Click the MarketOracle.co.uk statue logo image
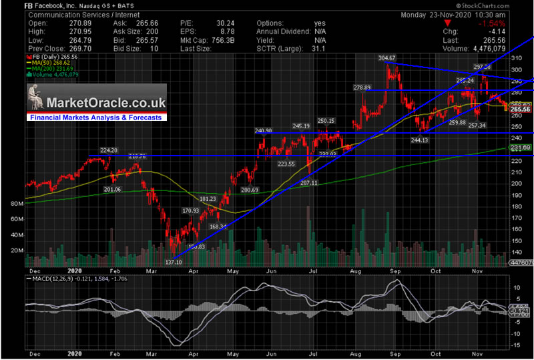Viewport: 534px width, 360px height. [x=37, y=96]
